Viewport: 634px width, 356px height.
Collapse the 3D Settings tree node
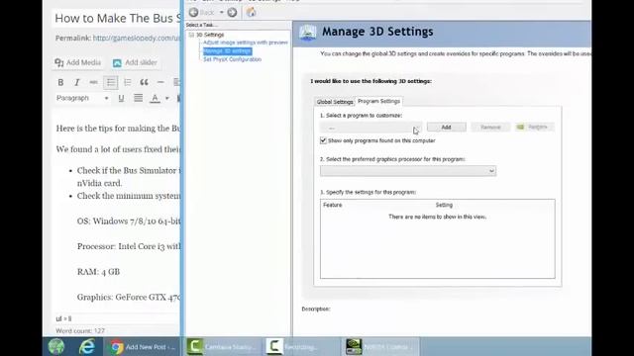point(191,35)
